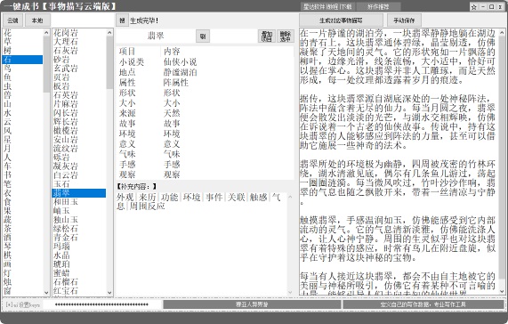Click the small button right of the 翡翠 field
The width and height of the screenshot is (508, 324).
203,36
